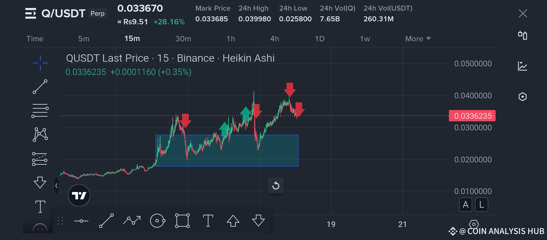This screenshot has height=240, width=547.
Task: Open the hexagon settings icon on right
Action: click(523, 97)
